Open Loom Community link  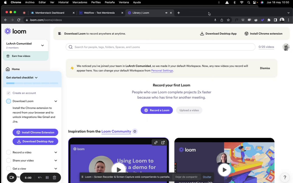click(x=116, y=131)
